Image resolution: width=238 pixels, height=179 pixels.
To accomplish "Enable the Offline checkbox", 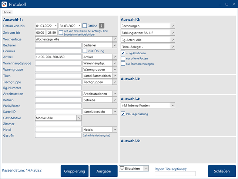I will 85,26.
